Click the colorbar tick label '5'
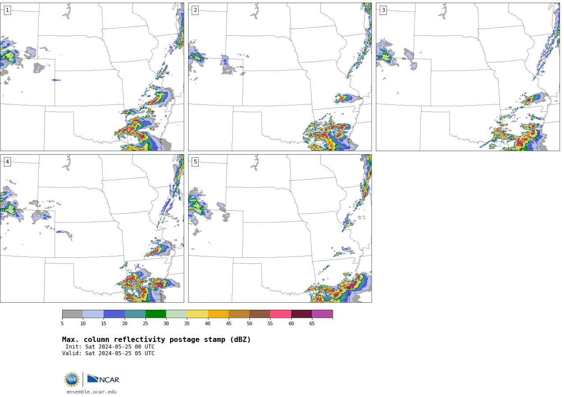The image size is (564, 397). 62,324
